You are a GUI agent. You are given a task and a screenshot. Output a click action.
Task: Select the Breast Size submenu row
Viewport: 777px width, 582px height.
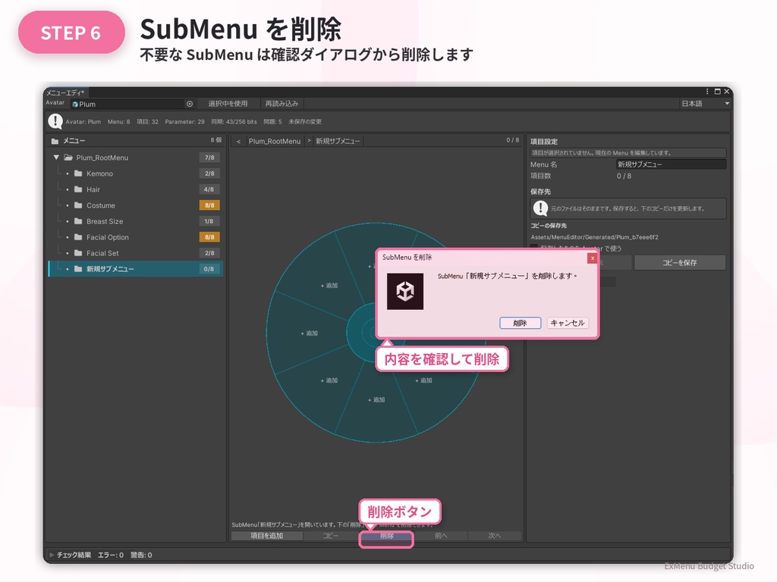coord(136,221)
